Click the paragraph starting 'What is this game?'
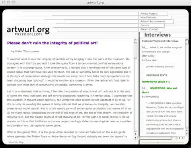 tap(67, 134)
